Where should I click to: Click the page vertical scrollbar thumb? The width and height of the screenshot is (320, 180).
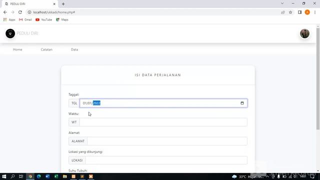(x=318, y=78)
